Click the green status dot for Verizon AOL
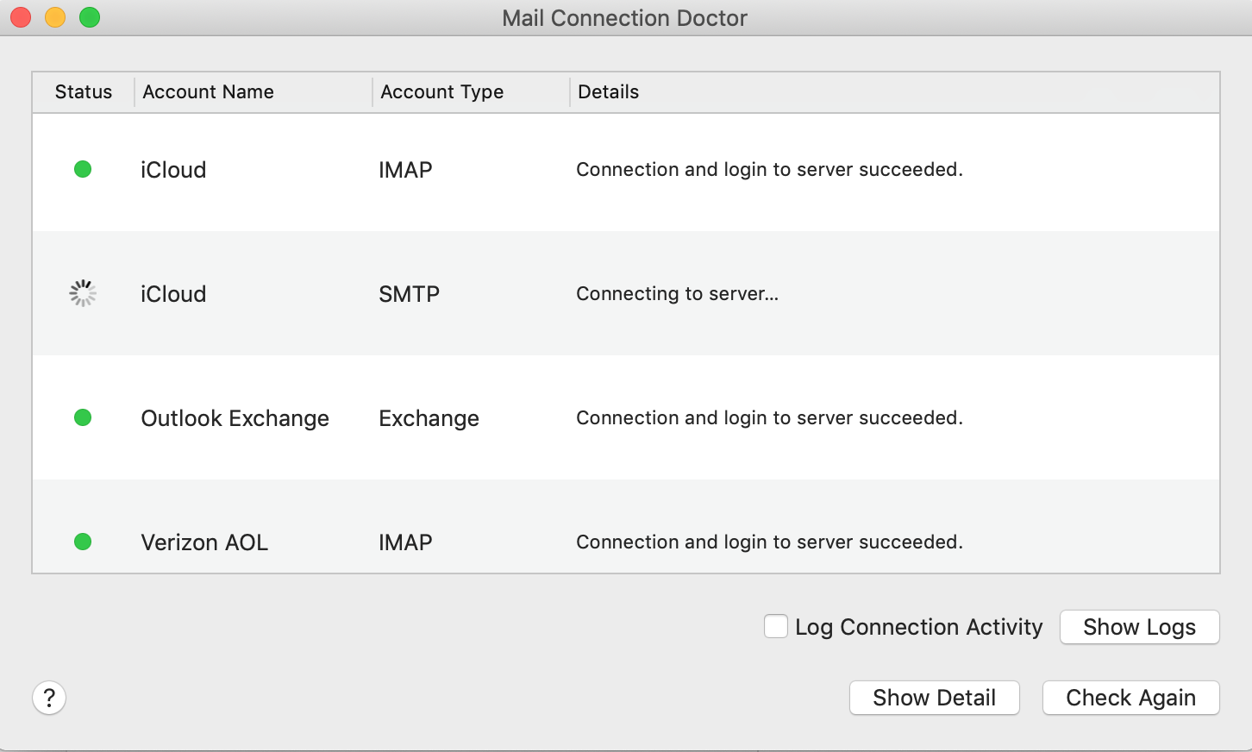This screenshot has width=1252, height=752. (x=83, y=542)
